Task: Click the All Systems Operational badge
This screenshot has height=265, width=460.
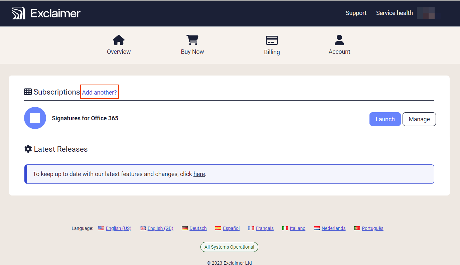Action: click(x=229, y=247)
